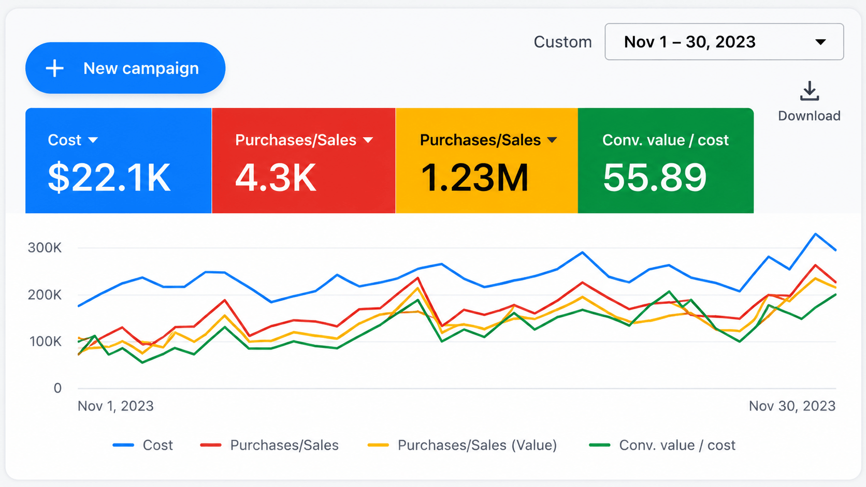Open the yellow Purchases/Sales metric dropdown arrow

pos(552,140)
